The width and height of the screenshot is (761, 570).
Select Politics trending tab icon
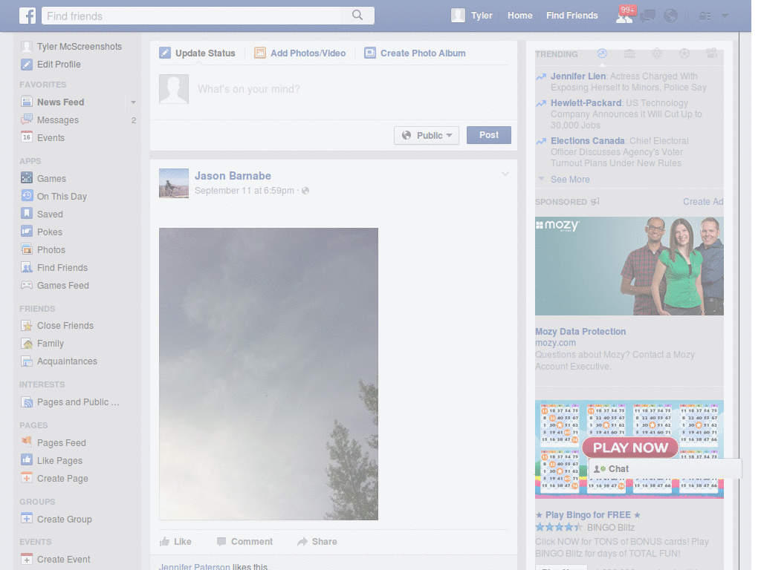tap(629, 53)
